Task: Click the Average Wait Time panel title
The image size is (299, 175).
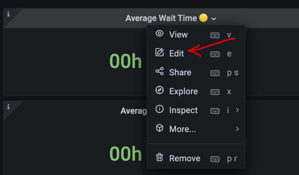Action: point(161,18)
